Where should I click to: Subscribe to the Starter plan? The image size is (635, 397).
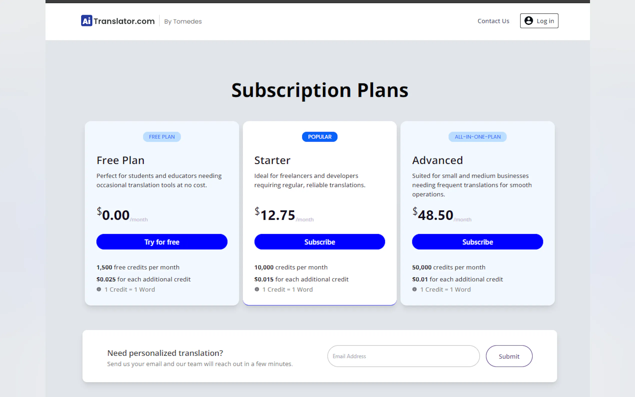pos(319,242)
